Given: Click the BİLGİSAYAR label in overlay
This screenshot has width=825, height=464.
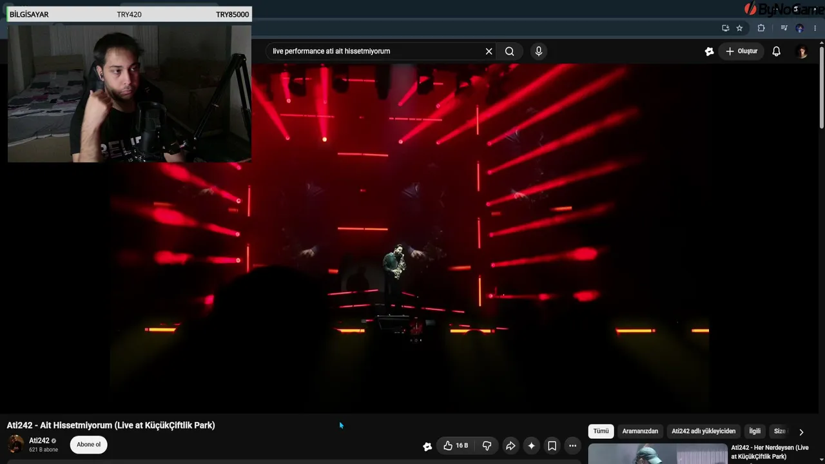Looking at the screenshot, I should tap(29, 15).
